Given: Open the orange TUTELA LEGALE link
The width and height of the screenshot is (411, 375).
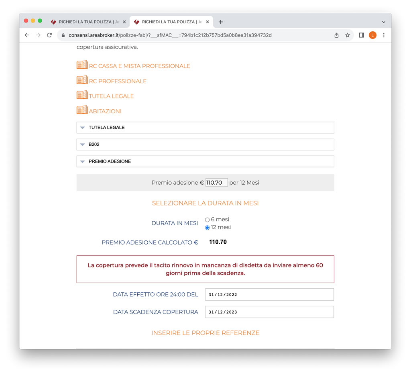Looking at the screenshot, I should tap(112, 96).
